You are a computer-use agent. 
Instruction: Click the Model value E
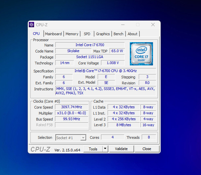(x=106, y=77)
